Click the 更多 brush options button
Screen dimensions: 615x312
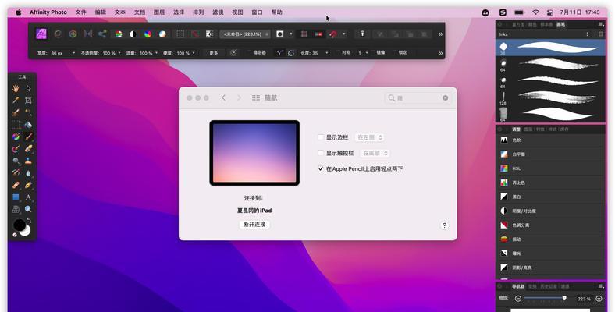point(213,53)
